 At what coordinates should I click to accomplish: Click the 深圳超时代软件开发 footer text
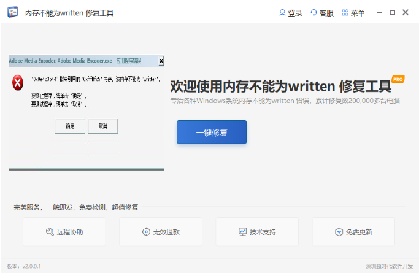click(x=389, y=267)
